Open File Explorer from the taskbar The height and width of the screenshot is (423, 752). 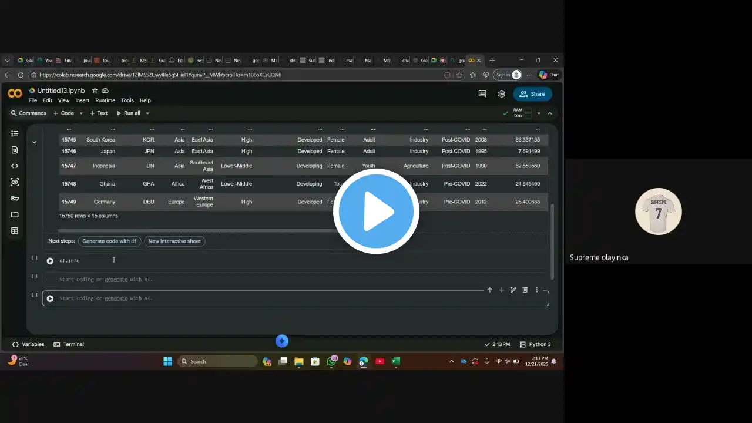299,361
